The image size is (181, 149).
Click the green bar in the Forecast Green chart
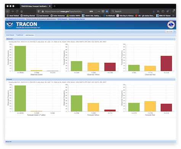pos(20,98)
